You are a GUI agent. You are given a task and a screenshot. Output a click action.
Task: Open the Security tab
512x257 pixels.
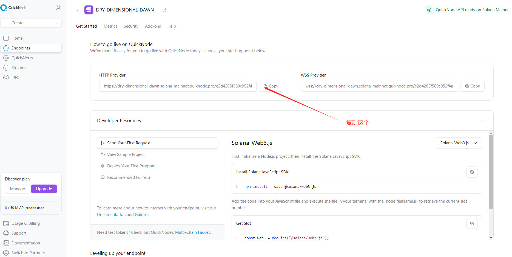pyautogui.click(x=131, y=26)
